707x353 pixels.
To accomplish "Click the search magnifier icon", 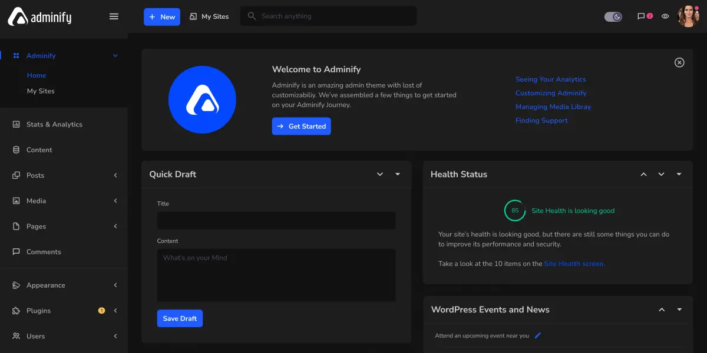I will coord(252,16).
